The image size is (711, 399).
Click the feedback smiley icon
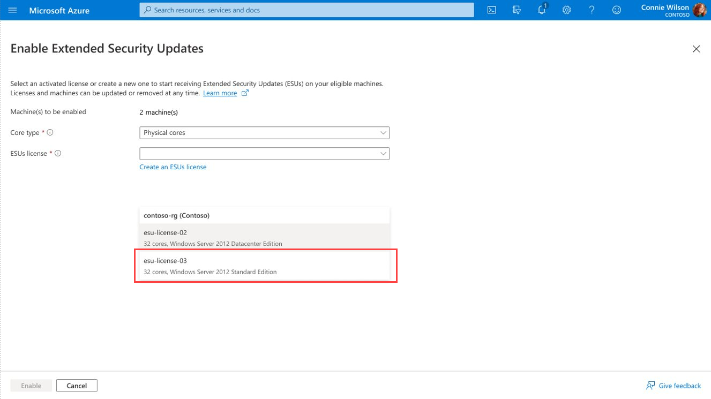coord(617,10)
